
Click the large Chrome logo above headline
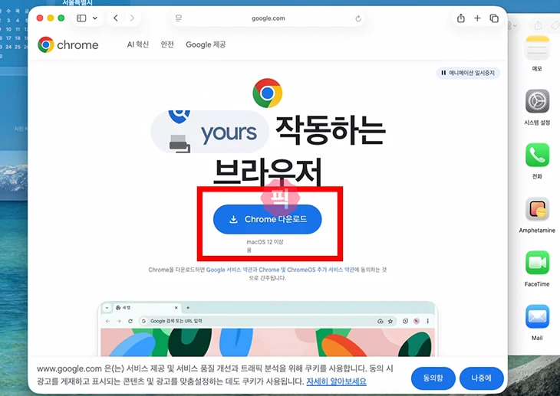(268, 93)
